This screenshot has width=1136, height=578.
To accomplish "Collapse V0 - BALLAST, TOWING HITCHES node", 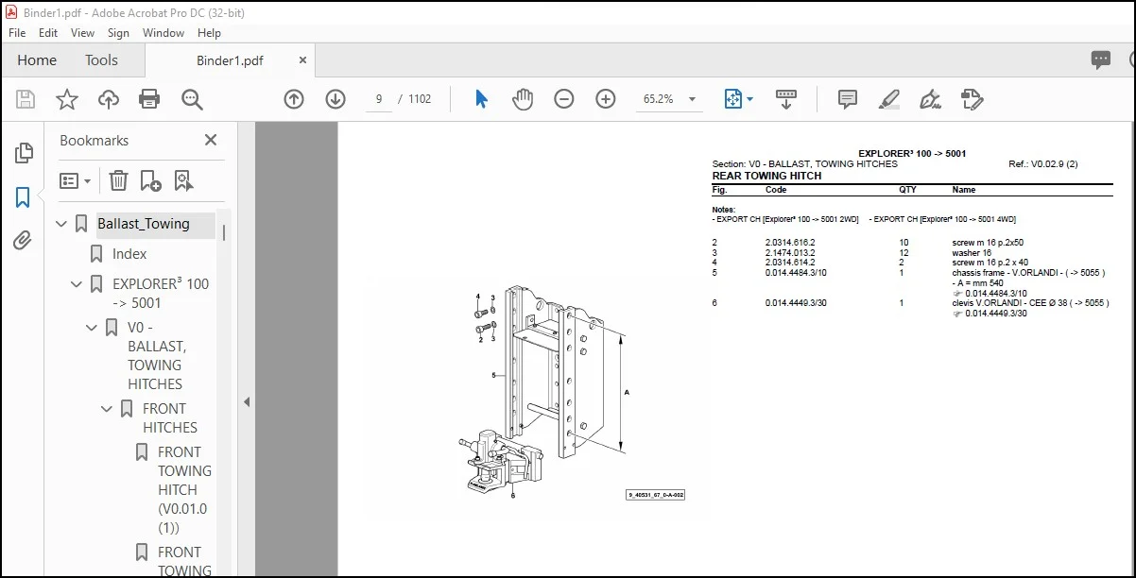I will [93, 328].
